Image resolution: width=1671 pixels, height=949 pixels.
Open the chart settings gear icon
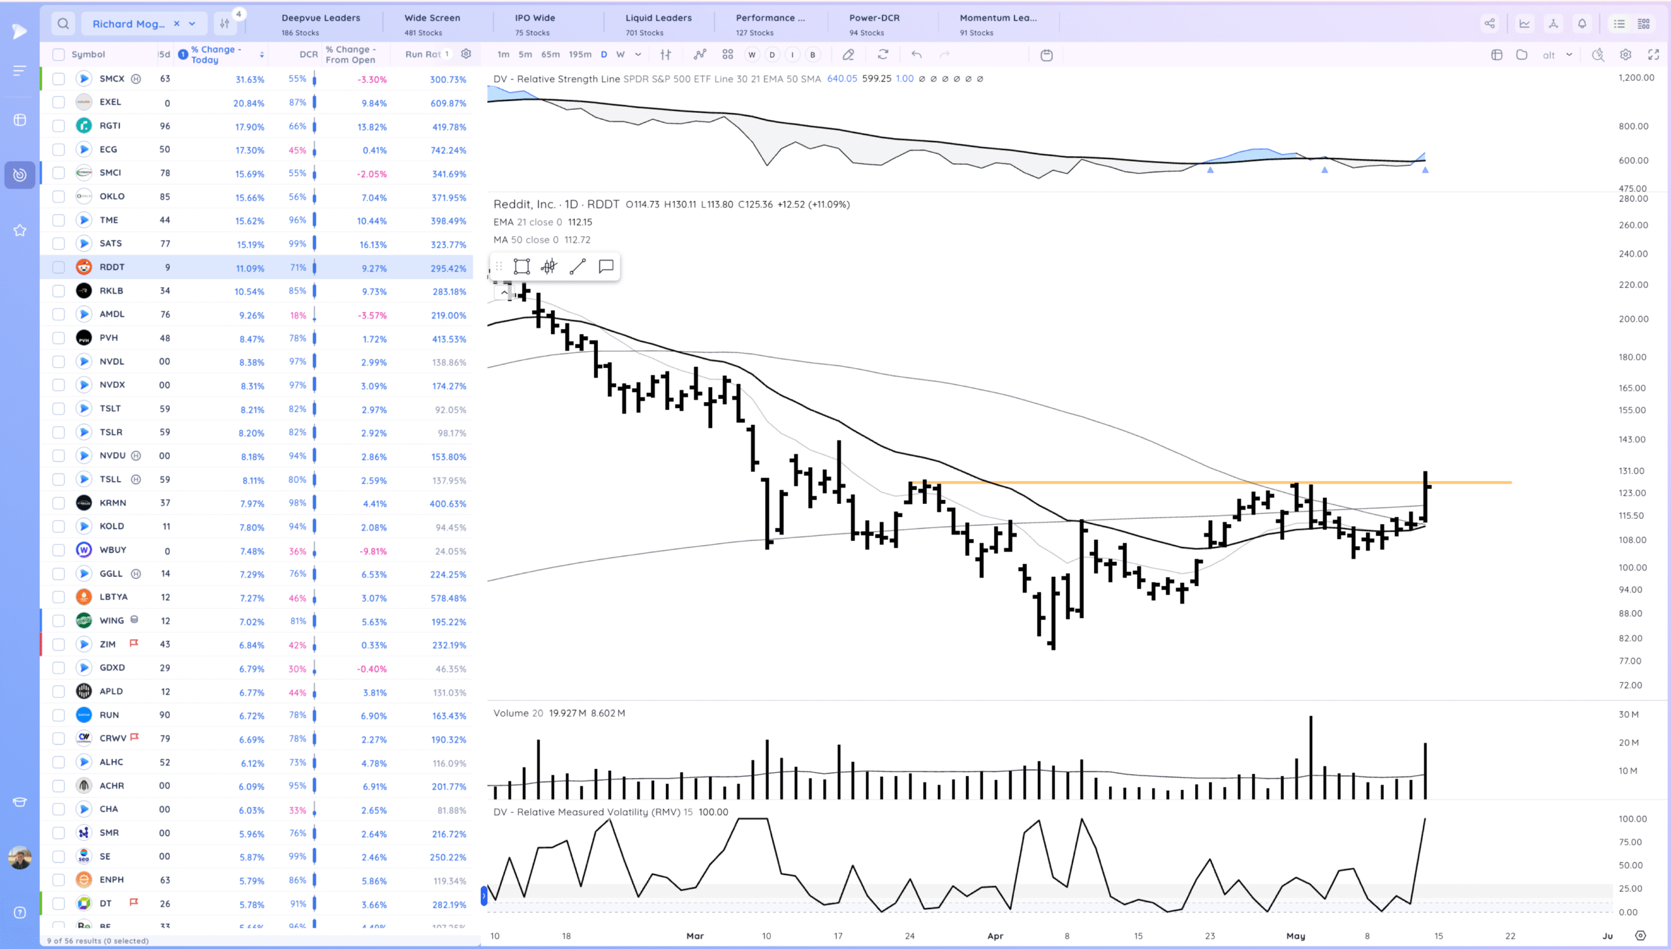coord(1625,55)
